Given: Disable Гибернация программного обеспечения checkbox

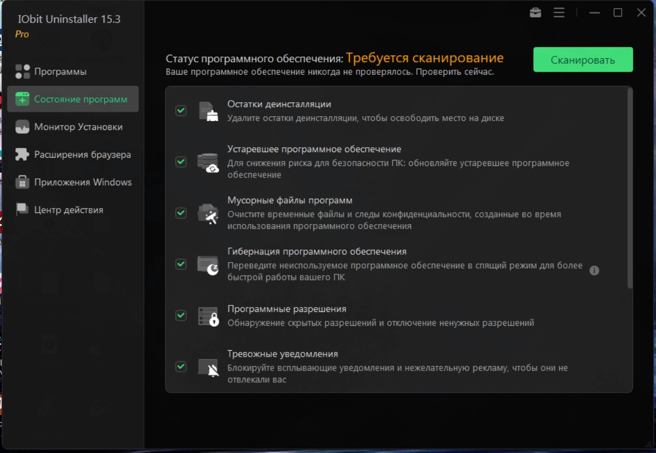Looking at the screenshot, I should click(180, 264).
